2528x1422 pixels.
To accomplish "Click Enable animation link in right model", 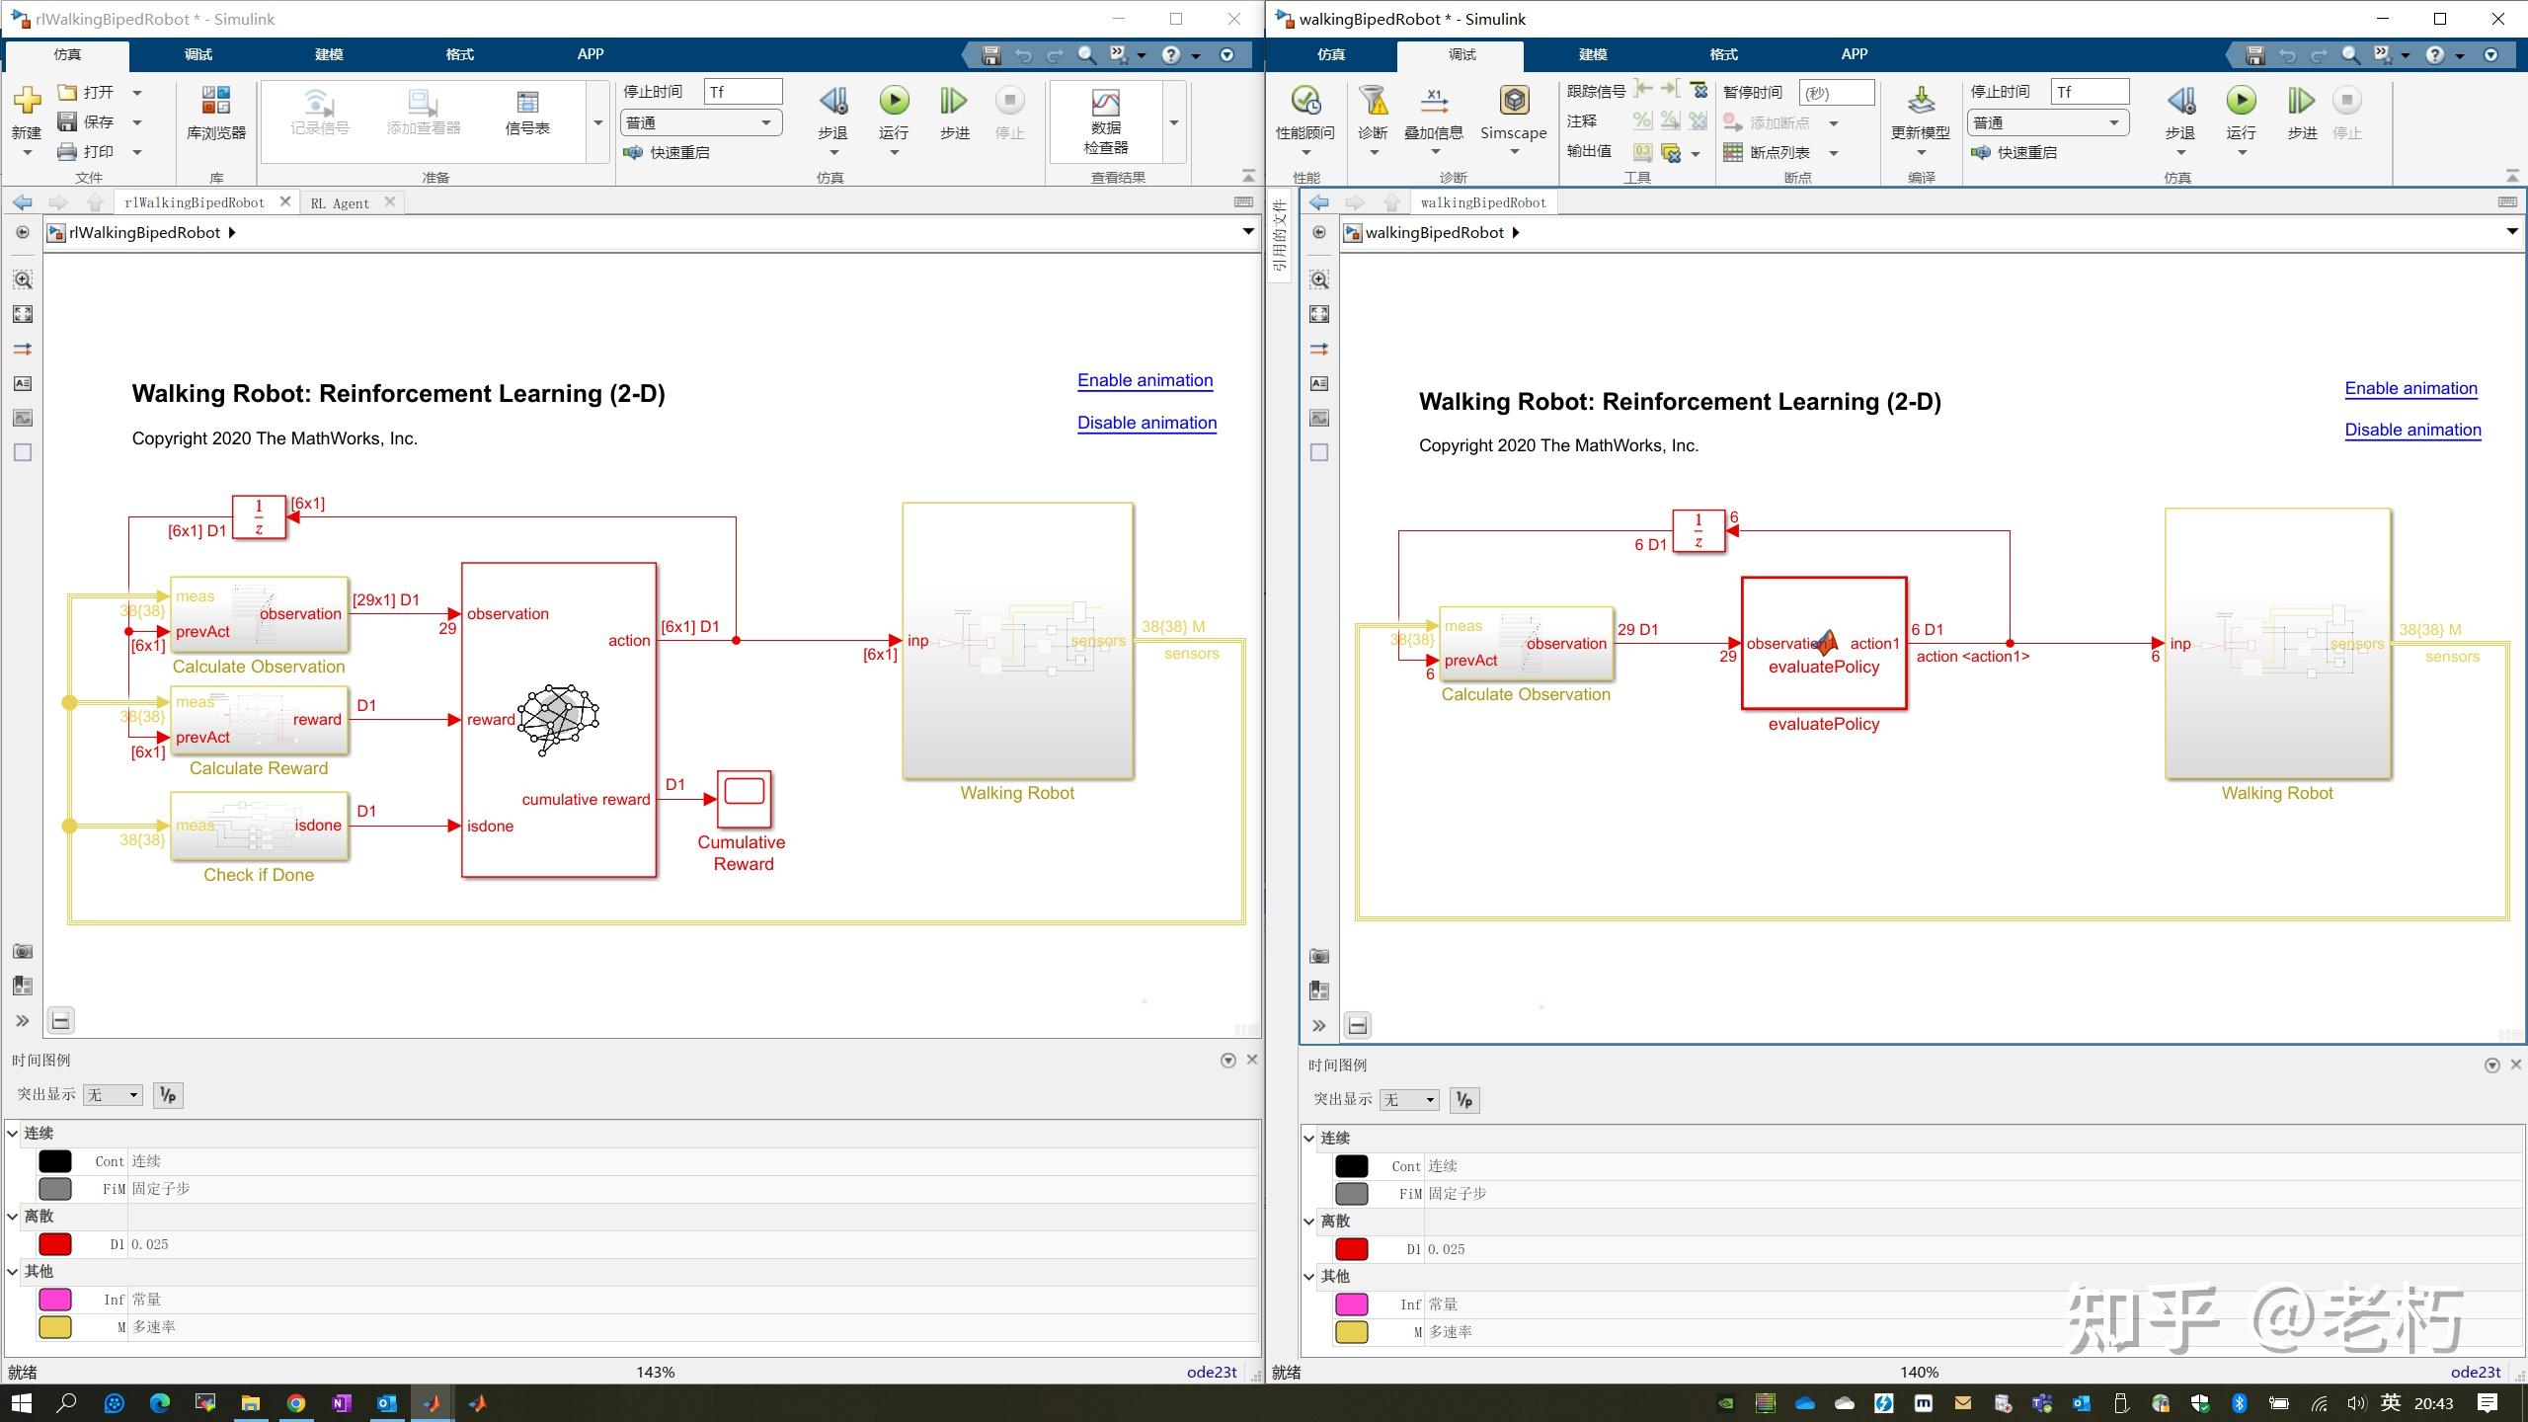I will [2410, 388].
